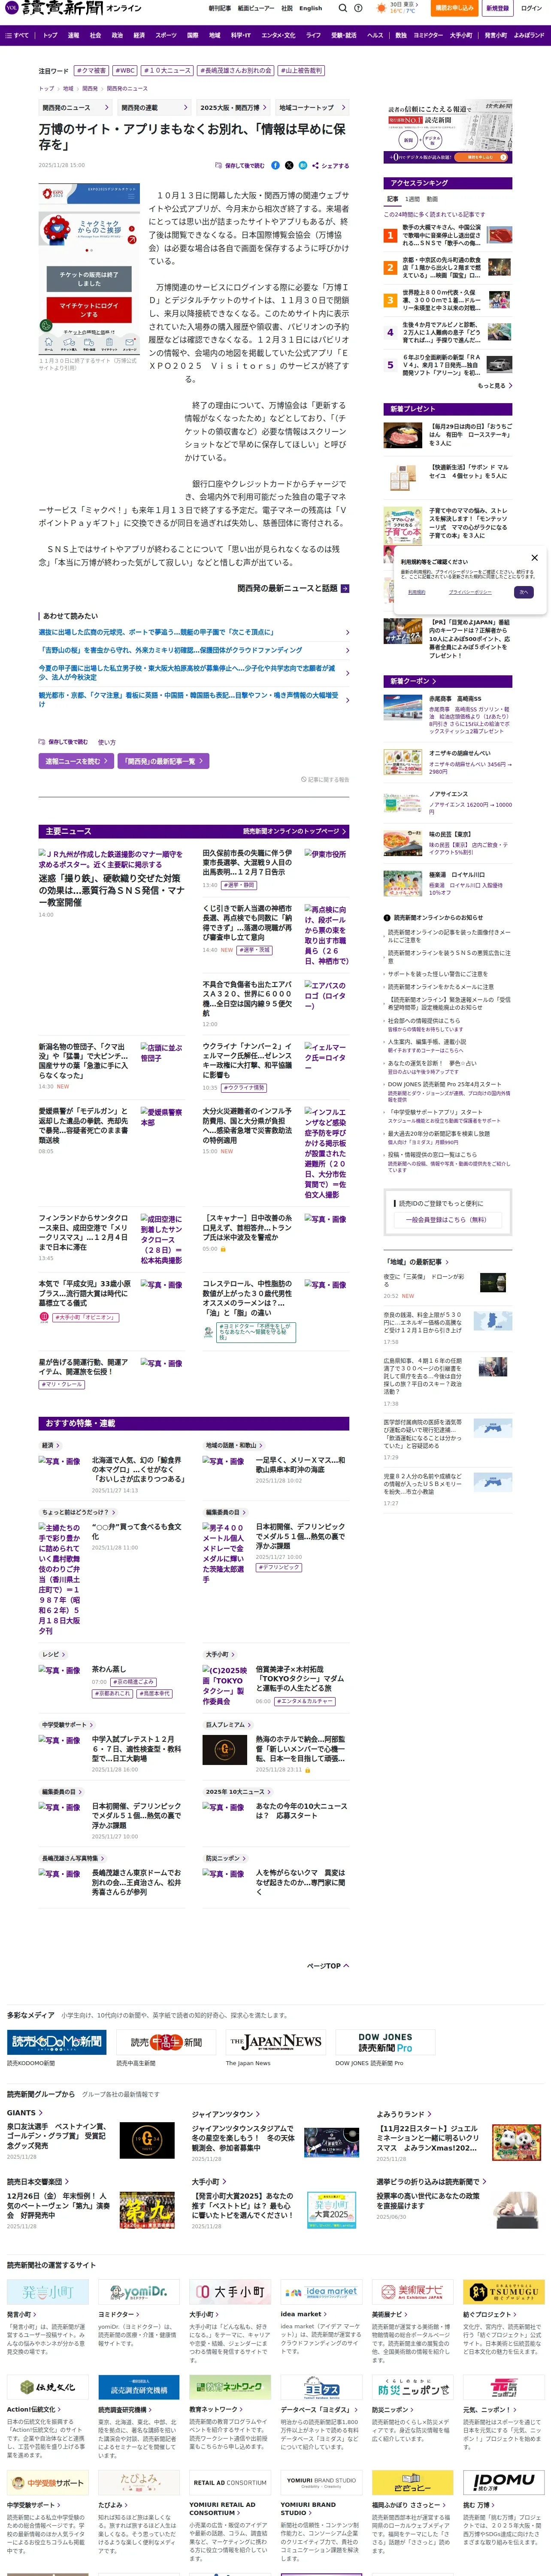This screenshot has height=2576, width=551.
Task: Open rank 5 new RAV4 article thumbnail
Action: click(499, 365)
